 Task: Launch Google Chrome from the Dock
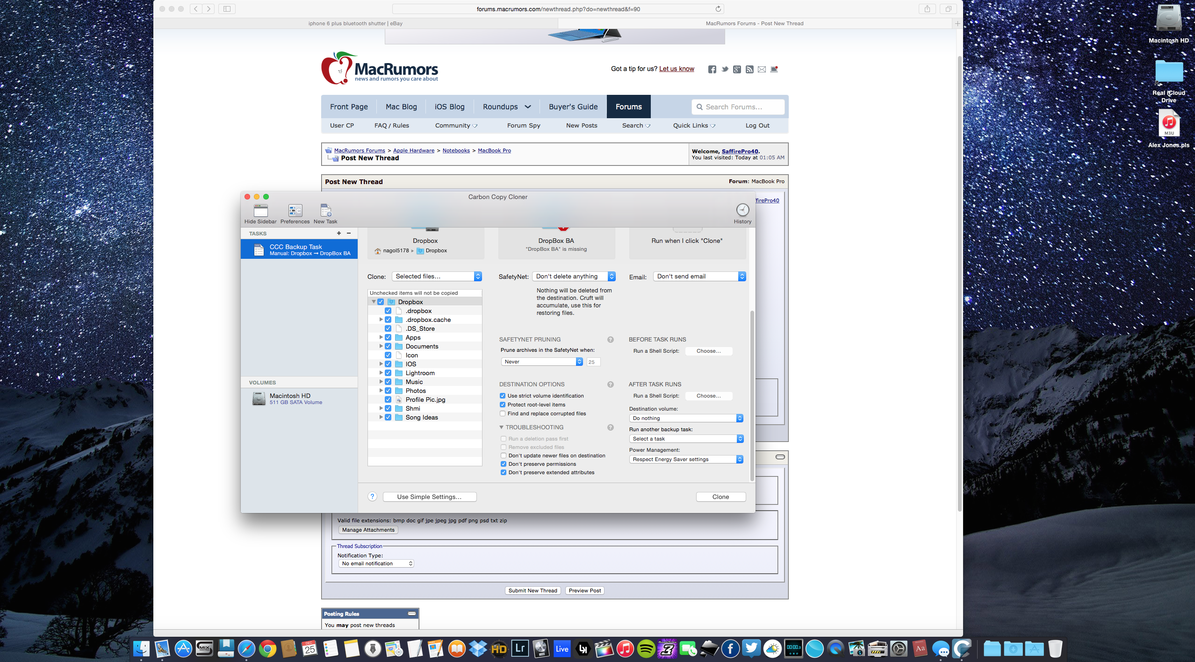tap(267, 648)
